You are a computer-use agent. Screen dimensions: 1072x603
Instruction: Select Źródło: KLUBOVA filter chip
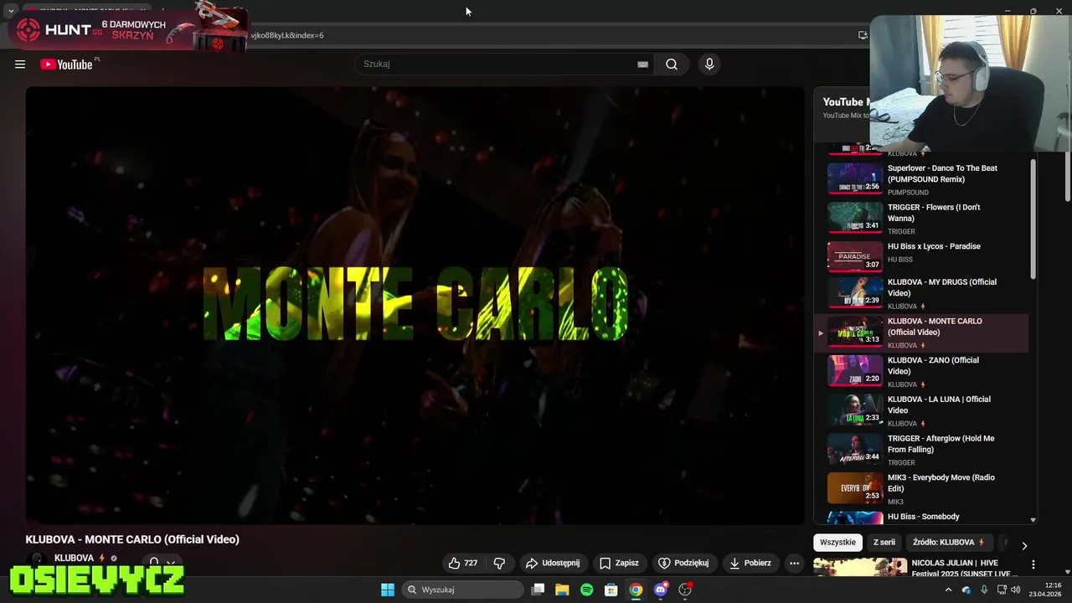(x=948, y=542)
